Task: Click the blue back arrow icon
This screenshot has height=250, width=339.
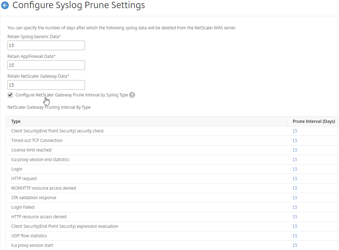Action: point(5,5)
